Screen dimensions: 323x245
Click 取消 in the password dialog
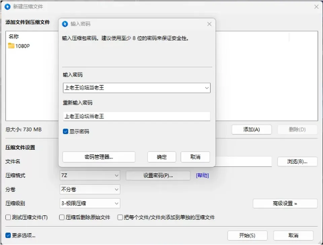point(195,157)
